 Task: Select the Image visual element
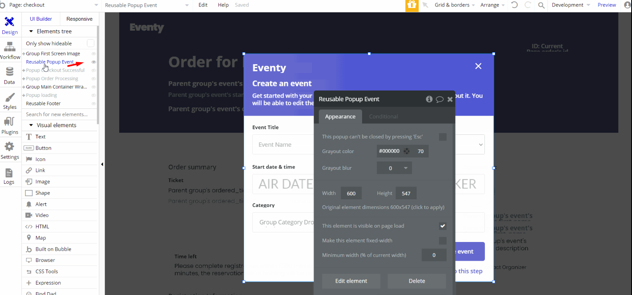pos(60,181)
